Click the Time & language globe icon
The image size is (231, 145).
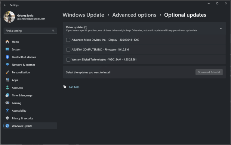(x=7, y=95)
